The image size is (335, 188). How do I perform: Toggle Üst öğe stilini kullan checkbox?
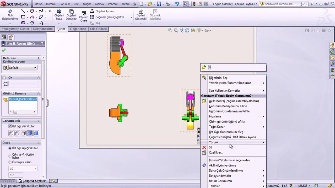[x=10, y=126]
